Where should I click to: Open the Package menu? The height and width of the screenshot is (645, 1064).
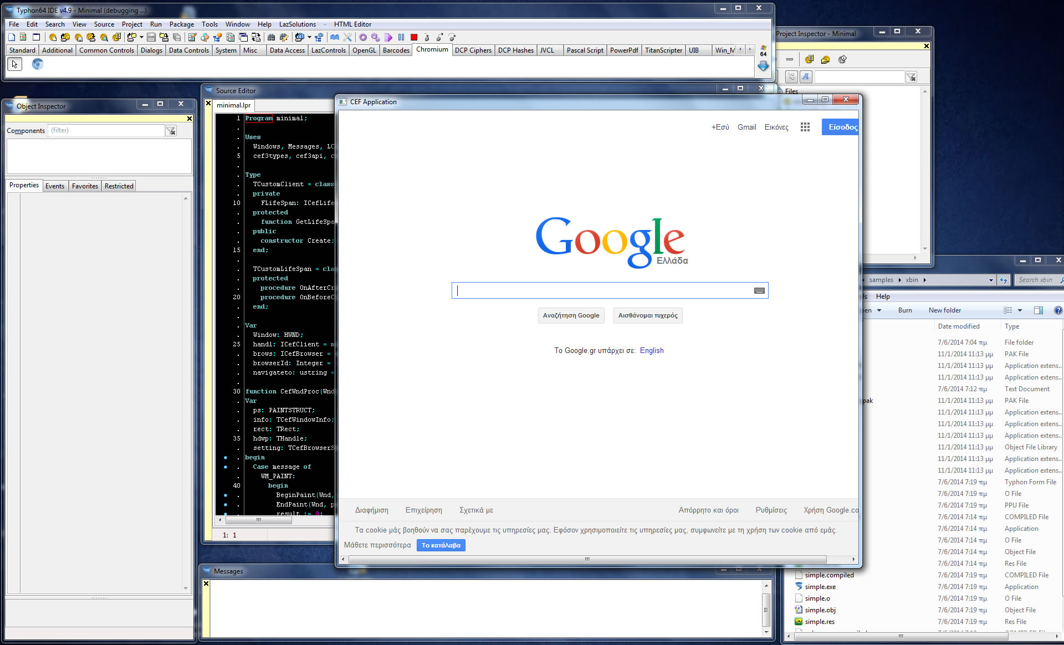(x=182, y=24)
